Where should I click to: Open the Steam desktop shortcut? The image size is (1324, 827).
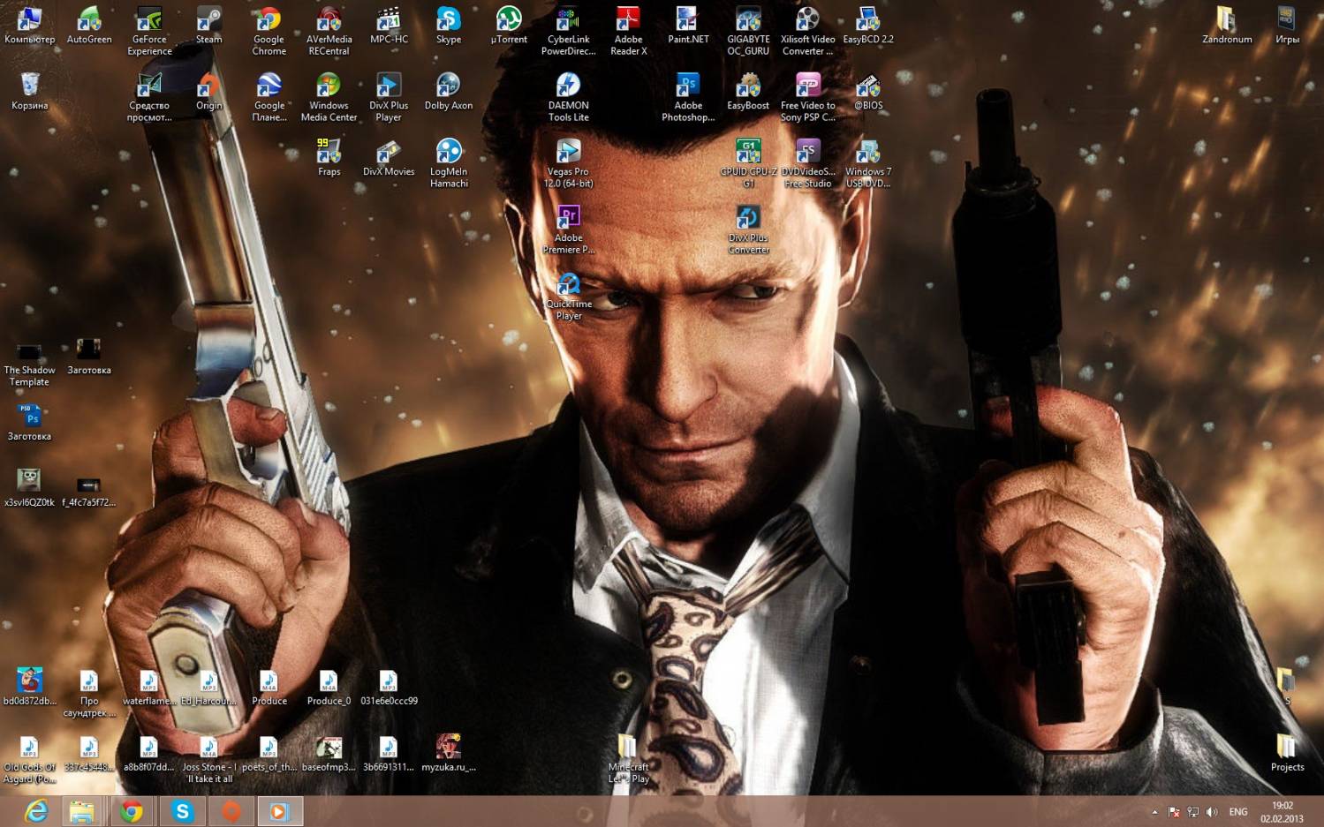tap(208, 26)
